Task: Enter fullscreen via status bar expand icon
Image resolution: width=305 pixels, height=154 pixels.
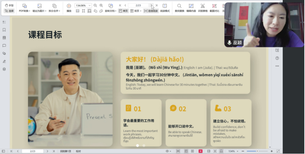Action: [278, 151]
